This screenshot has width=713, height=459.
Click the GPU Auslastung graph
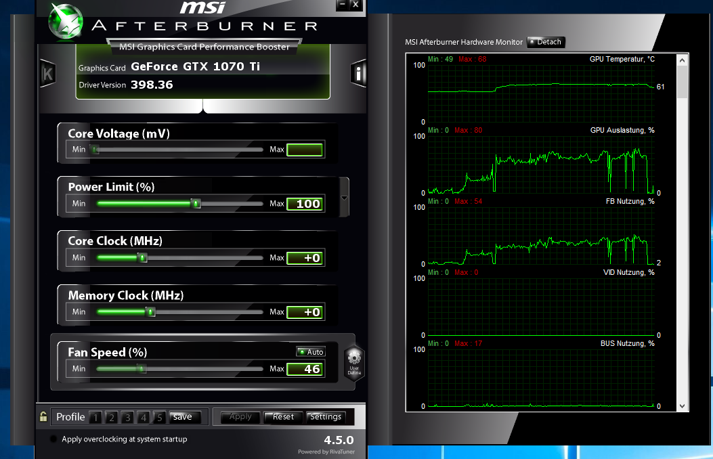tap(541, 165)
